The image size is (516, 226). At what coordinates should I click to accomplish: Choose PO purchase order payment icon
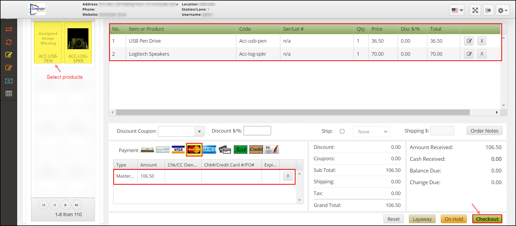272,150
